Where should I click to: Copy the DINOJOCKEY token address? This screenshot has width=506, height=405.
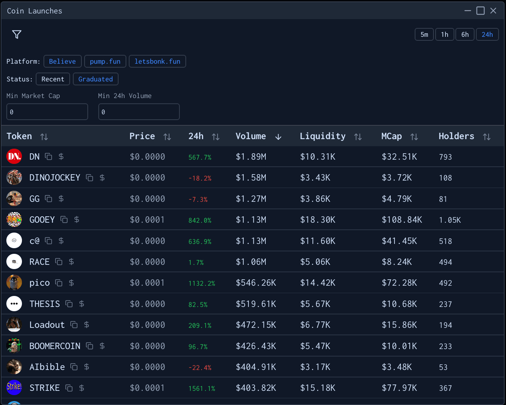89,177
